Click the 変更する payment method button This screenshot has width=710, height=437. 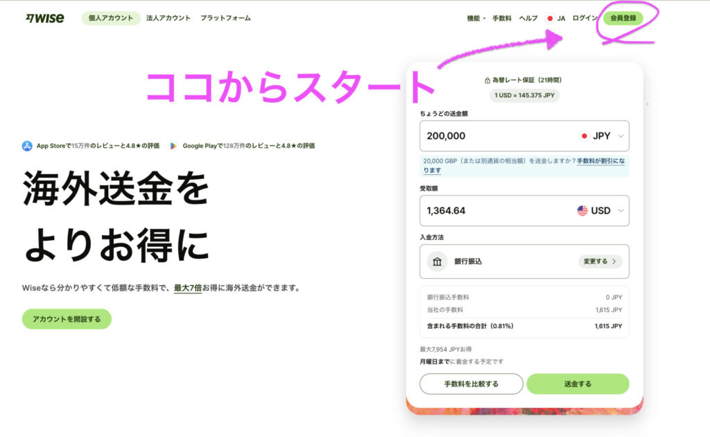(600, 262)
